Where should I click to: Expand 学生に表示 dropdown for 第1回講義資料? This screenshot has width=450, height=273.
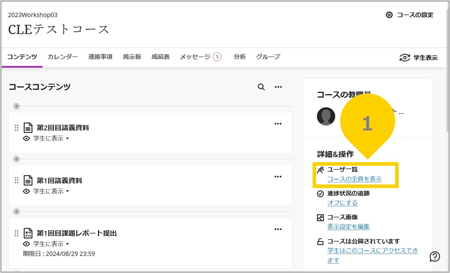pos(51,191)
